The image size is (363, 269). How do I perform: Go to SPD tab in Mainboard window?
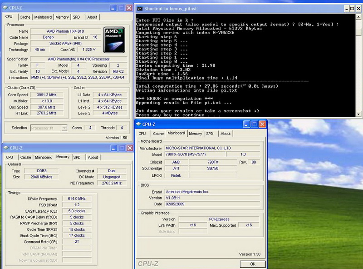coord(210,134)
